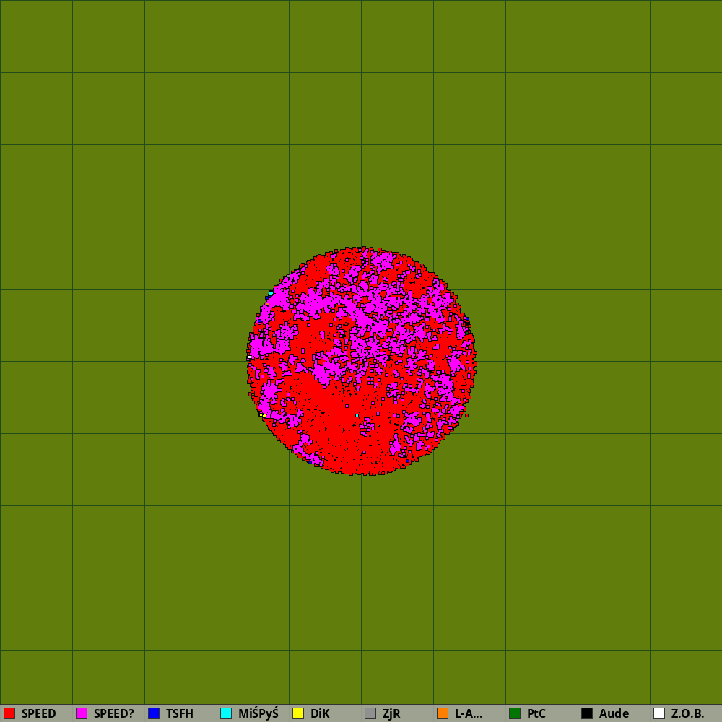Select the SPEED legend label
This screenshot has height=722, width=722.
tap(39, 714)
